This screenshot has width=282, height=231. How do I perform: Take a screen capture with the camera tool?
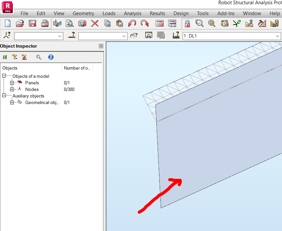pos(82,23)
